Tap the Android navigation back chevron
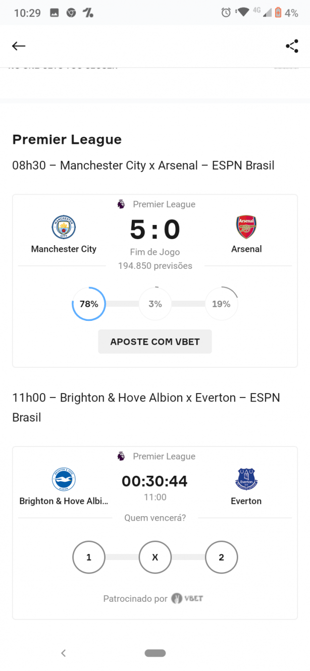This screenshot has width=310, height=671. pyautogui.click(x=63, y=653)
